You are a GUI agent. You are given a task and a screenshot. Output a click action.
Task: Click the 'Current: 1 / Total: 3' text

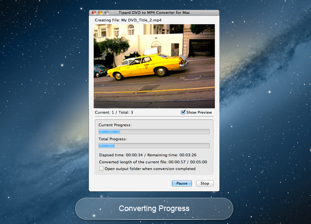click(x=114, y=112)
